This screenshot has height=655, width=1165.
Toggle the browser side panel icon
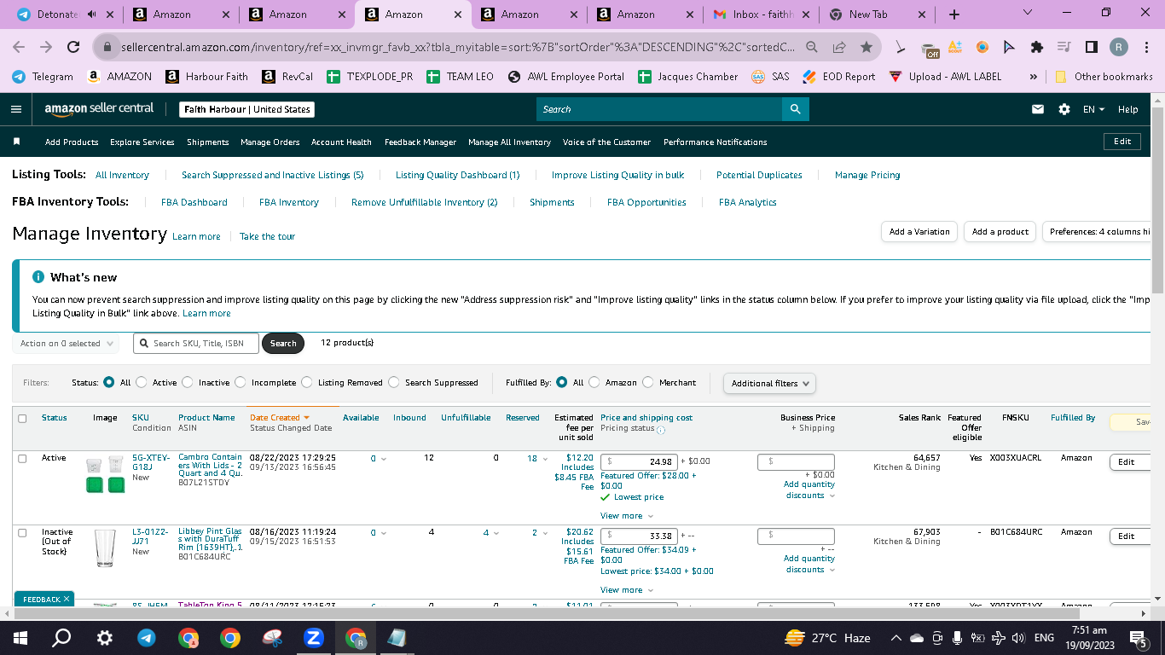(1091, 47)
